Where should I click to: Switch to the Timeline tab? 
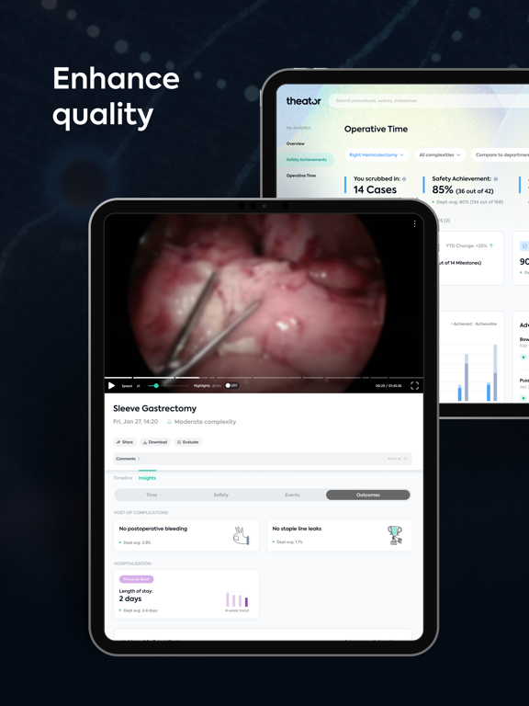[123, 478]
